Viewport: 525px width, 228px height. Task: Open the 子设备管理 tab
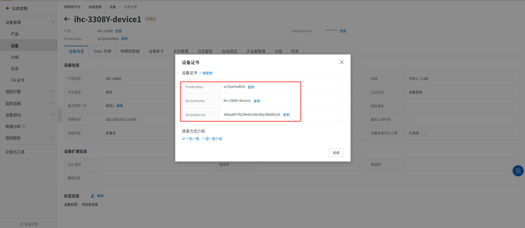coord(256,51)
